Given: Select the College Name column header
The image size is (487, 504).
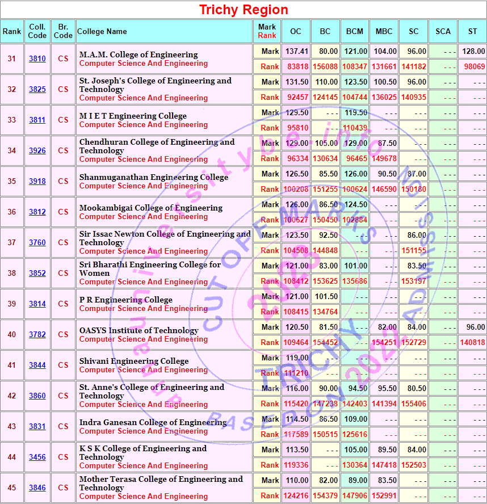Looking at the screenshot, I should (x=102, y=32).
